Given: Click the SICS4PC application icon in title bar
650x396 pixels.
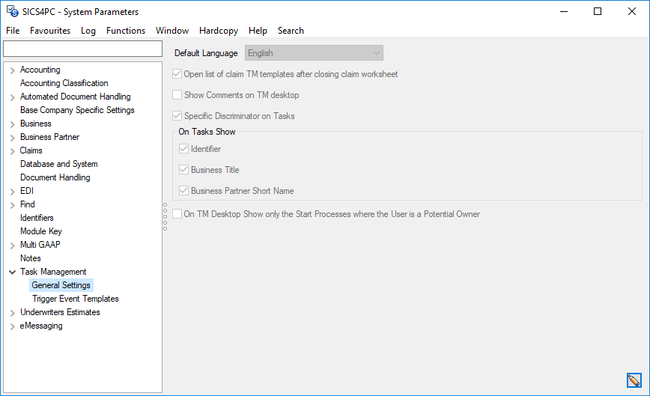Looking at the screenshot, I should (x=13, y=11).
